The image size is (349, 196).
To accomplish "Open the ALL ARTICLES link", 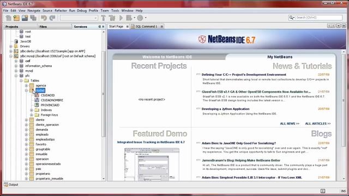I will point(317,124).
